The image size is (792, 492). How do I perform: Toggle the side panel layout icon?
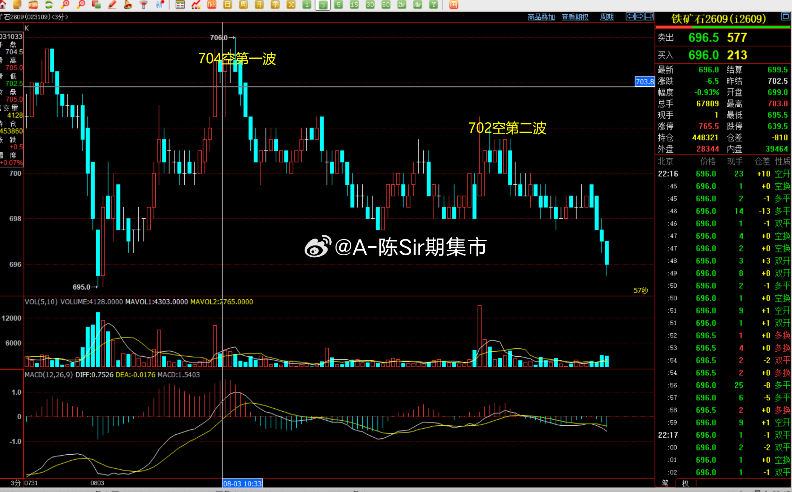pyautogui.click(x=649, y=17)
